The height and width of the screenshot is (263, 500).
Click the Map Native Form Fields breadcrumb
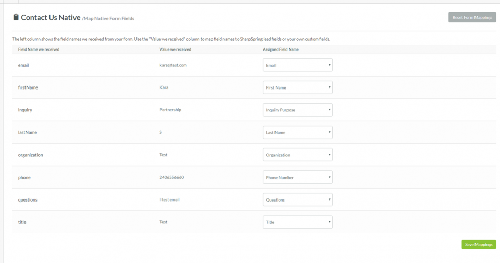pyautogui.click(x=108, y=19)
